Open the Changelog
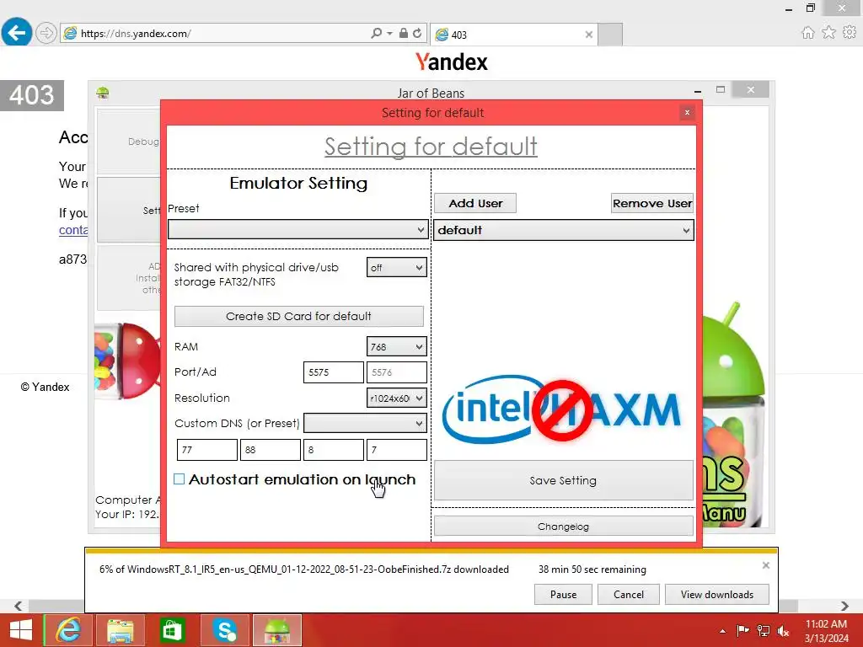This screenshot has height=647, width=863. point(563,527)
